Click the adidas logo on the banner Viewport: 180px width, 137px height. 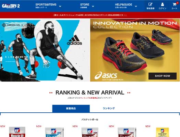[x=74, y=40]
